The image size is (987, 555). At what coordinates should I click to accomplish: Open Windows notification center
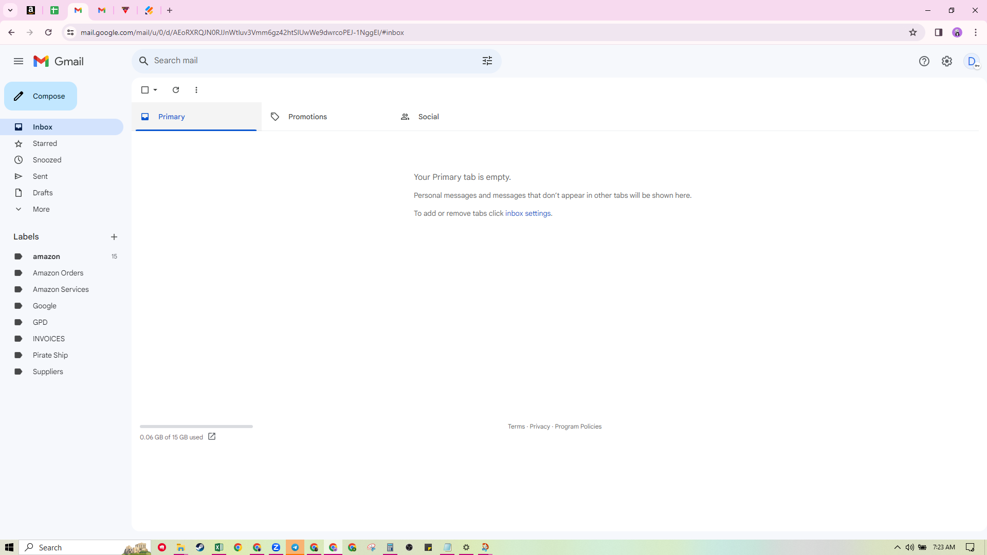click(x=970, y=547)
